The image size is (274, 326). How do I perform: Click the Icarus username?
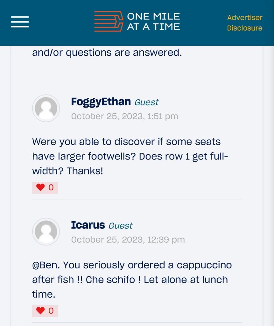88,225
